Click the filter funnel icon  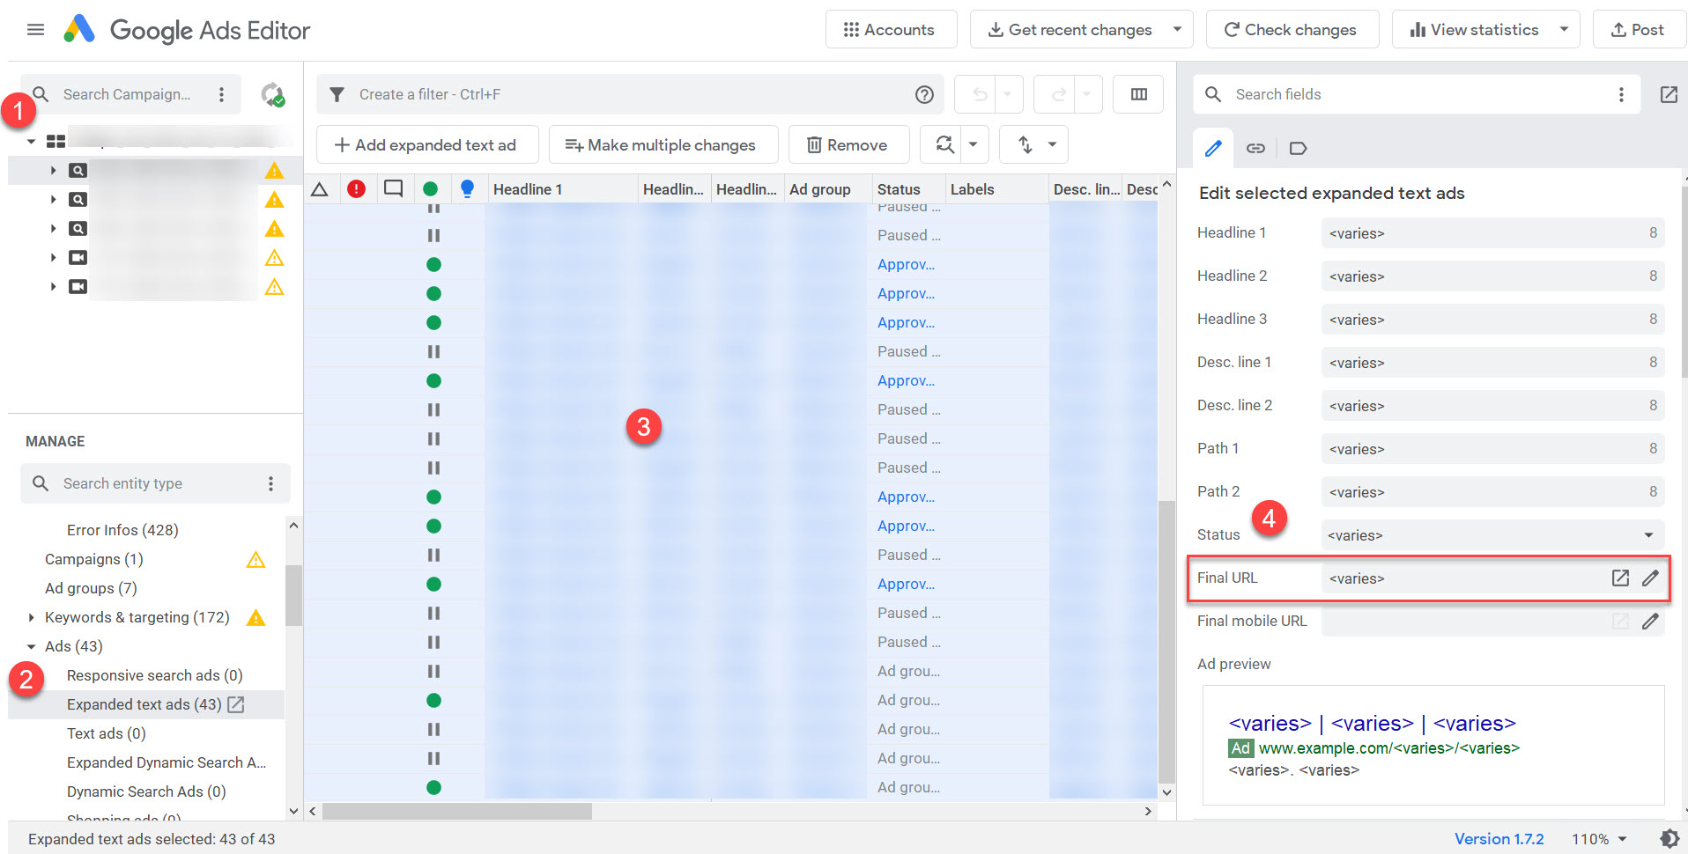337,93
